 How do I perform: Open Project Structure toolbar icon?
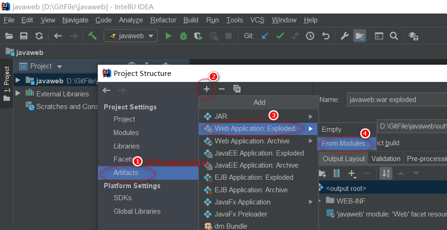tap(360, 36)
